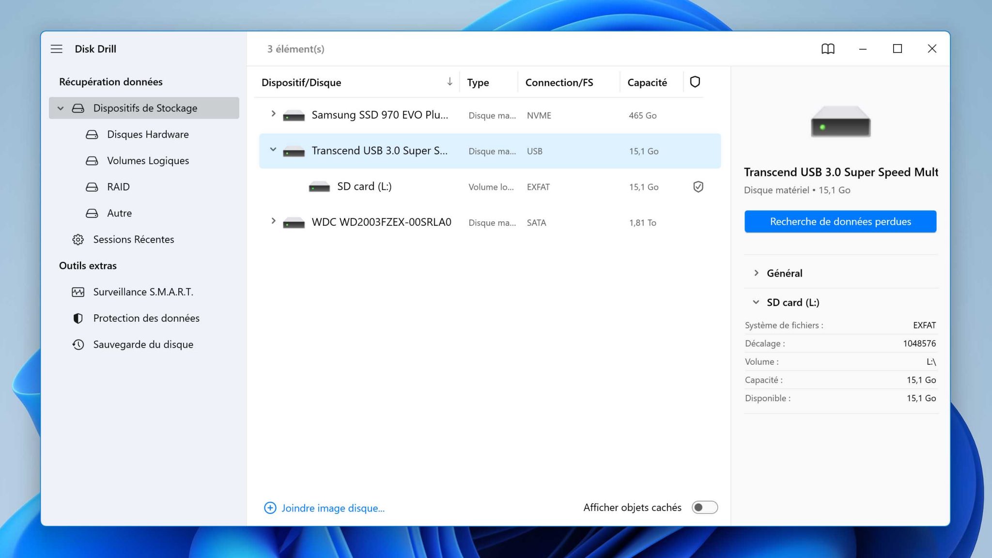Click Recherche de données perdues button
The width and height of the screenshot is (992, 558).
tap(840, 221)
